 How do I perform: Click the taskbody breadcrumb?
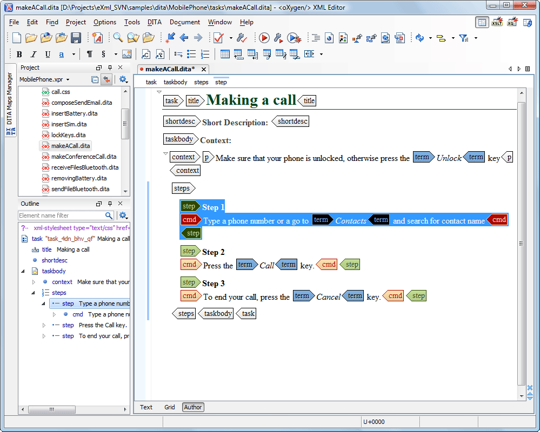coord(175,82)
